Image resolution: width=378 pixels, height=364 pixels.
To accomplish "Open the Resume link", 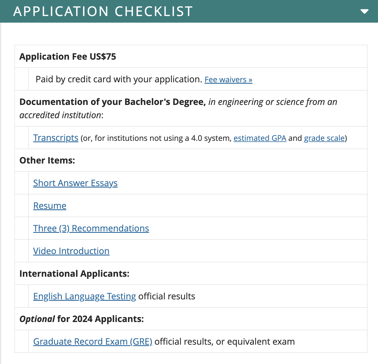I will point(50,206).
